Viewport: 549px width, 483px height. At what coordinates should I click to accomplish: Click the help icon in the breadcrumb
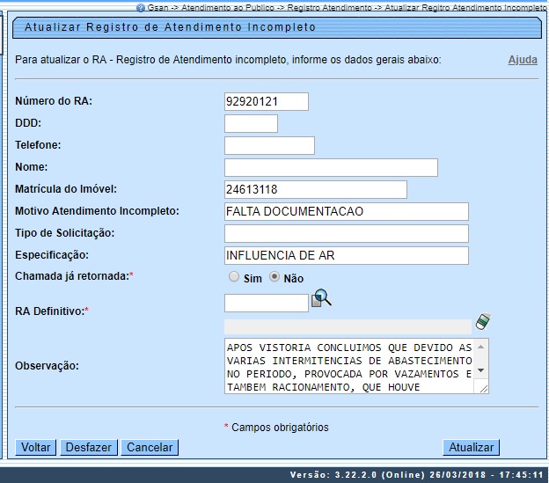point(140,6)
